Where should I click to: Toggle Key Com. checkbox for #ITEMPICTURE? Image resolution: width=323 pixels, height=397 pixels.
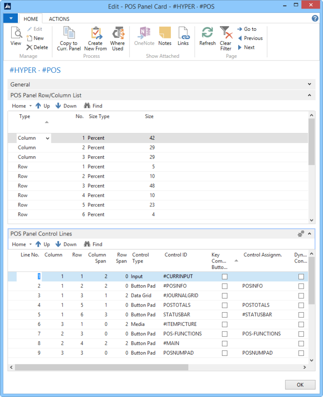pos(224,324)
